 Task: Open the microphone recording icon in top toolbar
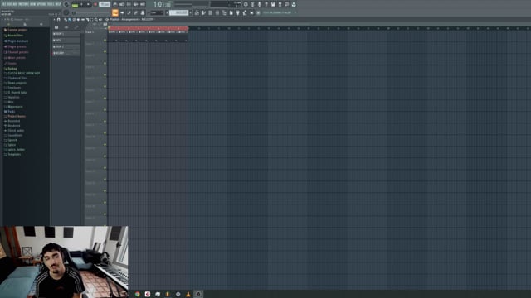pos(260,4)
